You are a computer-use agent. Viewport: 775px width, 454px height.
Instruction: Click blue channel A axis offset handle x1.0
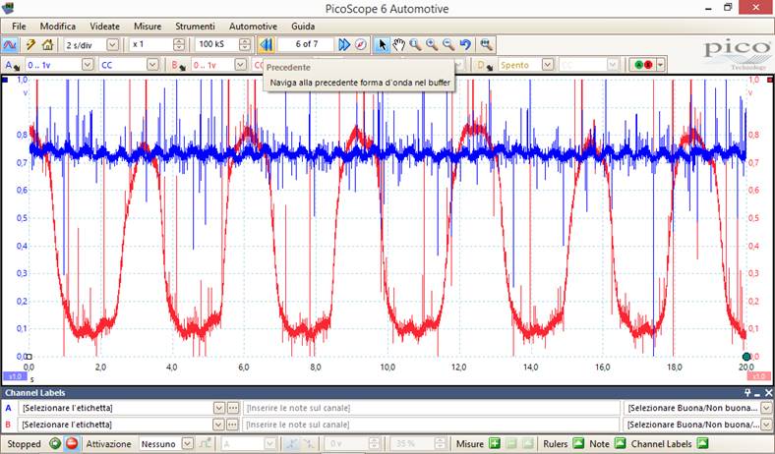pyautogui.click(x=16, y=376)
